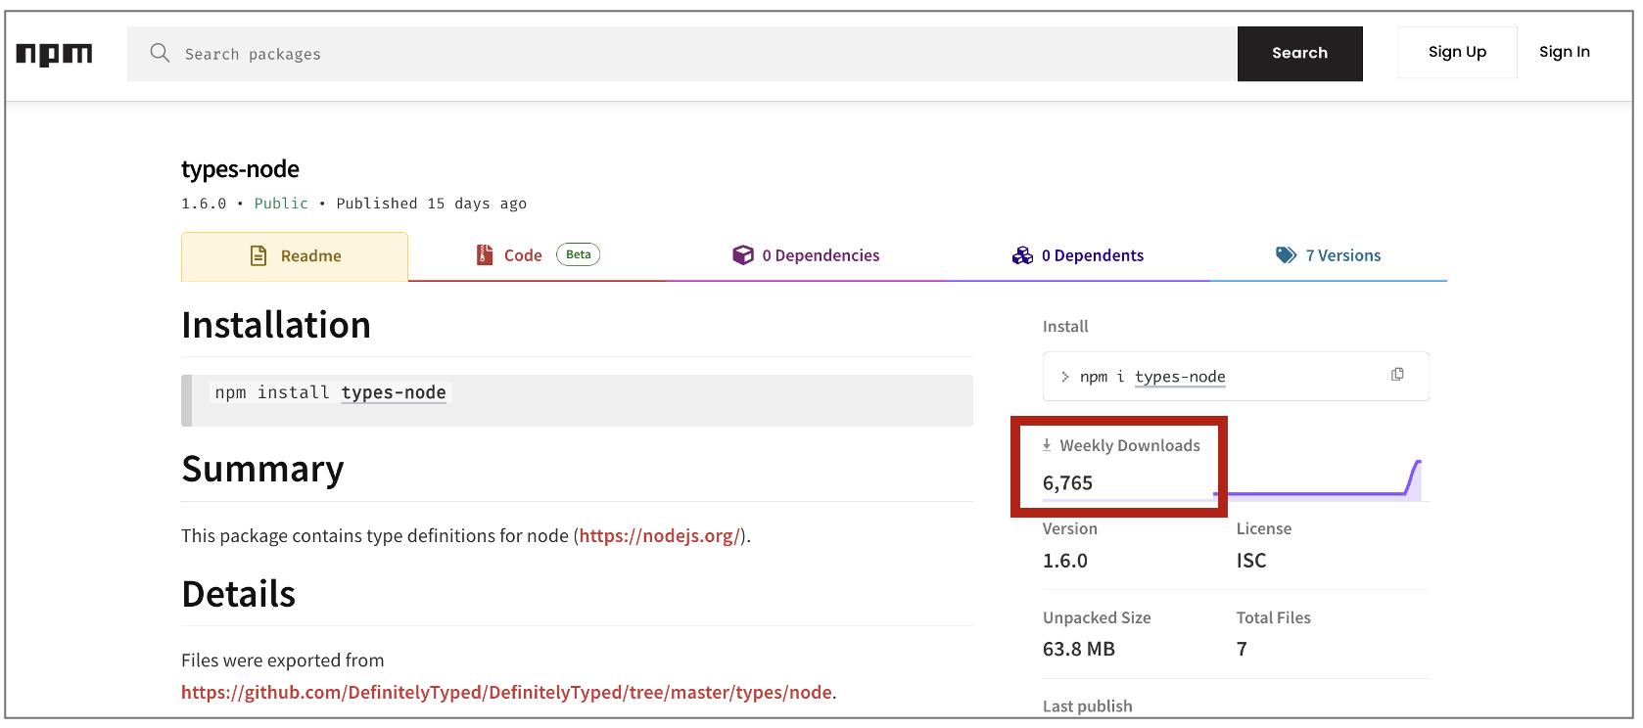Click the search magnifier icon
This screenshot has height=728, width=1643.
pos(160,53)
